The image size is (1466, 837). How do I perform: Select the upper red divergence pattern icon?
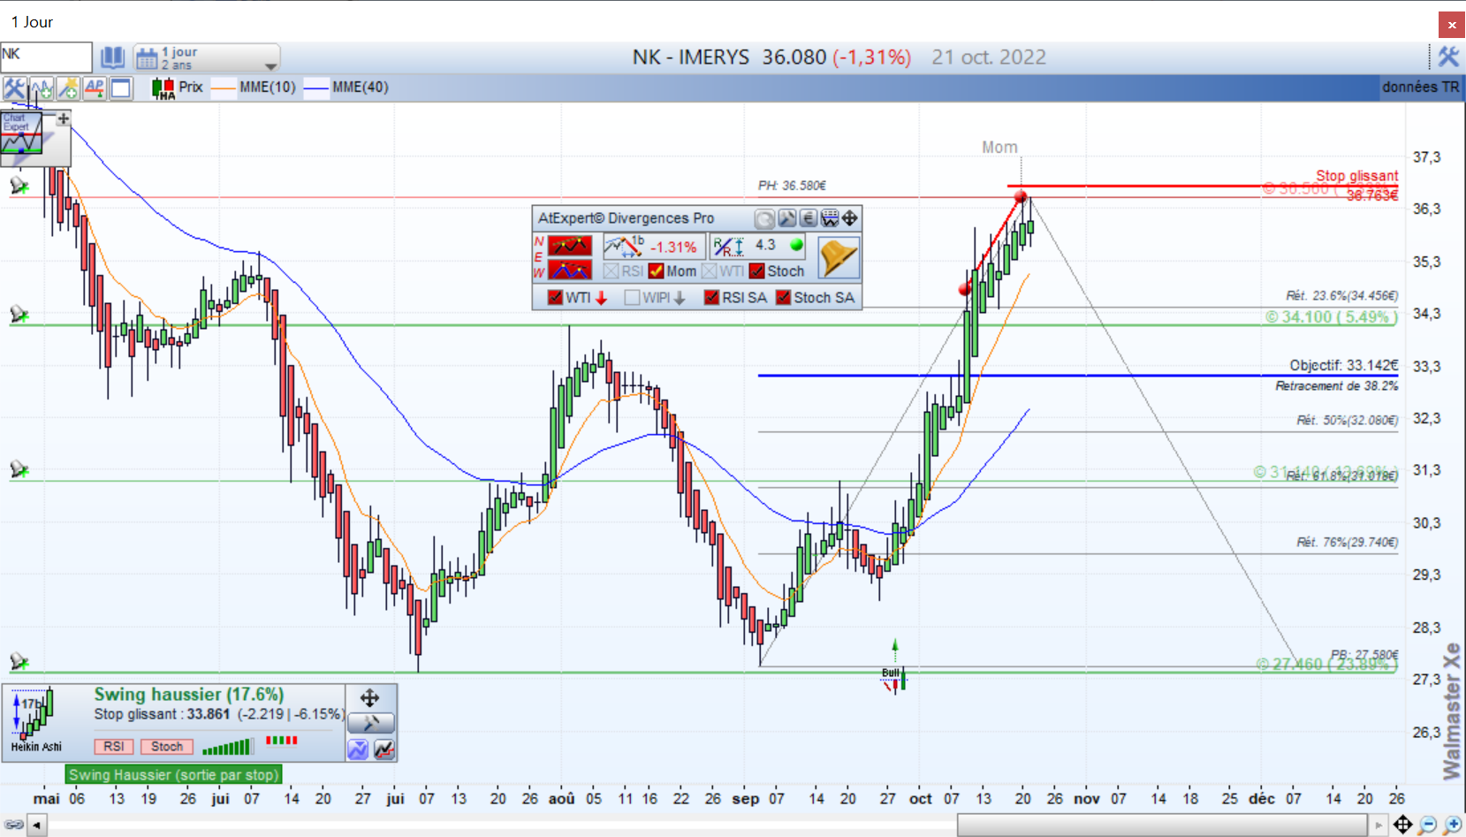coord(570,245)
